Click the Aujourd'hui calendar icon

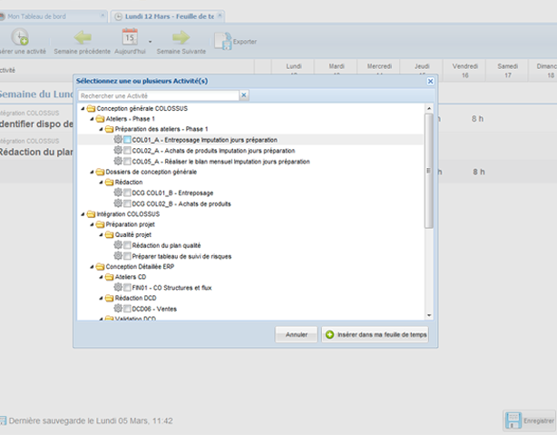130,36
